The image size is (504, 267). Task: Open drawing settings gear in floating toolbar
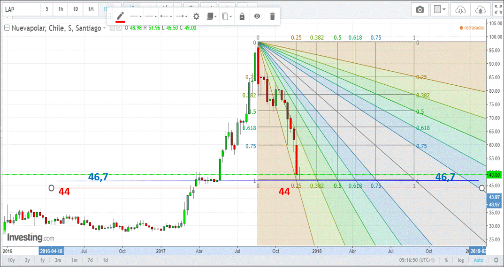pos(196,16)
